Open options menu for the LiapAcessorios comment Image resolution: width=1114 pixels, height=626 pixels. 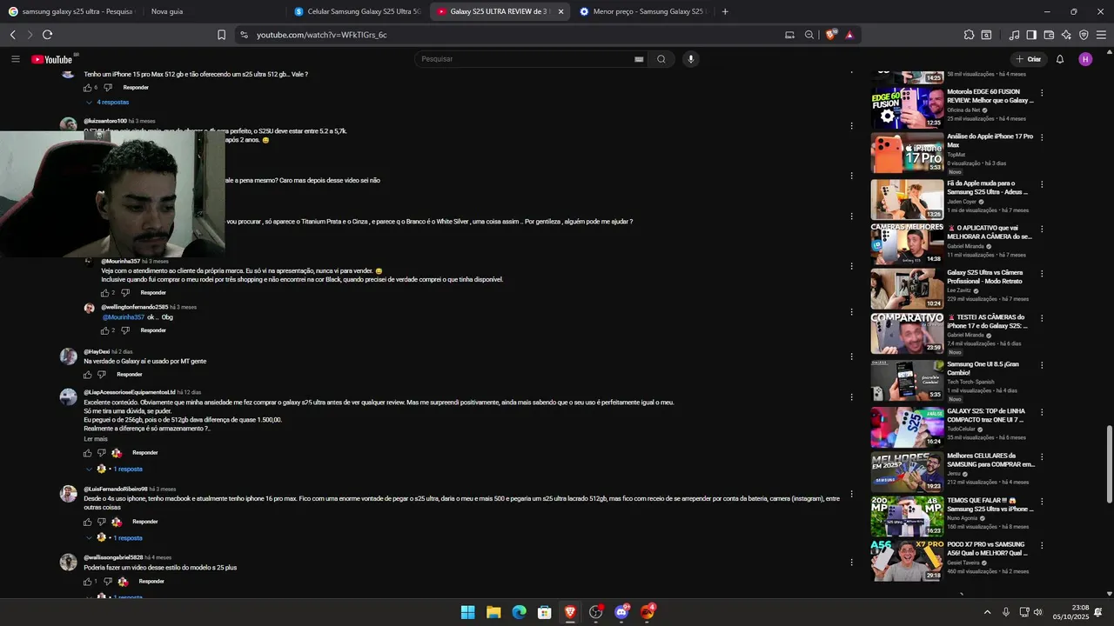tap(851, 396)
